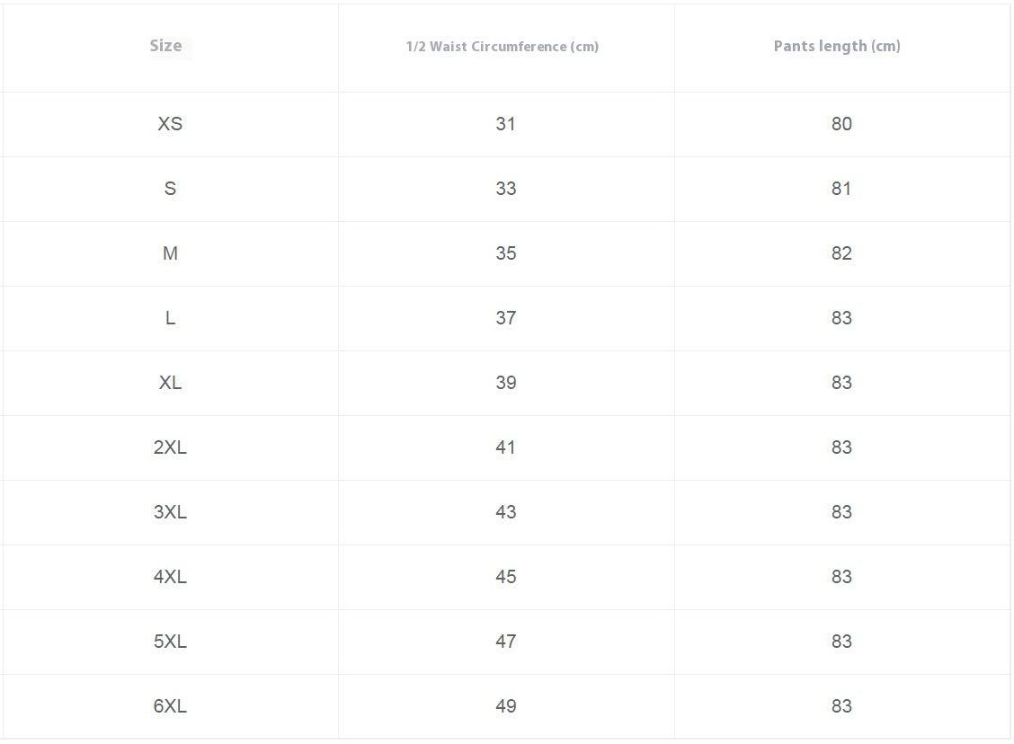The width and height of the screenshot is (1014, 744).
Task: Select the XL size cell
Action: (170, 383)
